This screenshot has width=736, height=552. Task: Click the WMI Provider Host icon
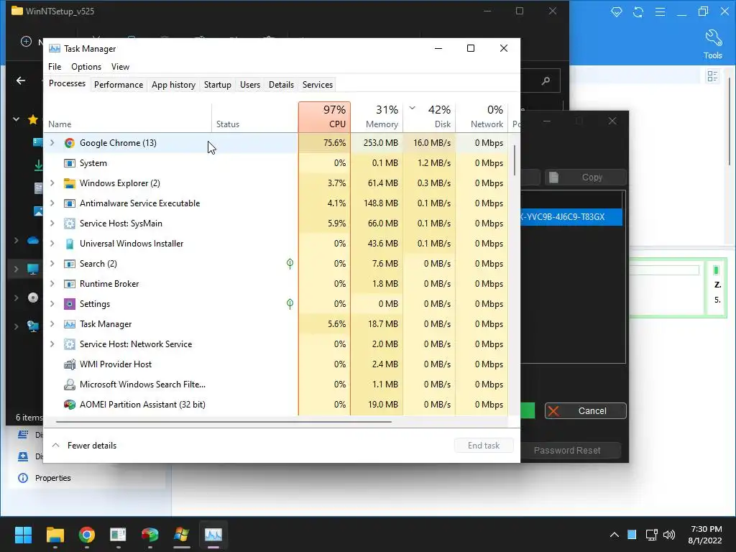point(70,364)
